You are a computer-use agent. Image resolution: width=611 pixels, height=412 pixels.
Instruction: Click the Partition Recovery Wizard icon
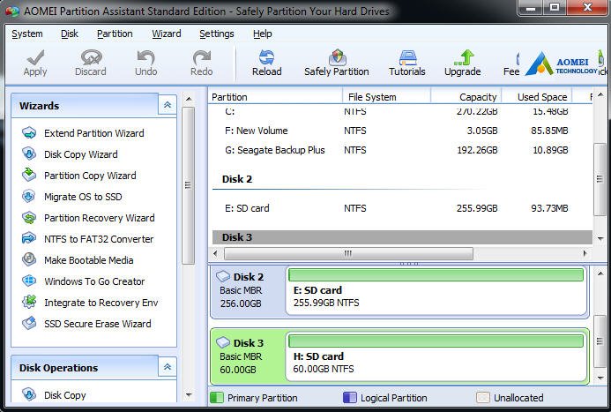pos(29,218)
